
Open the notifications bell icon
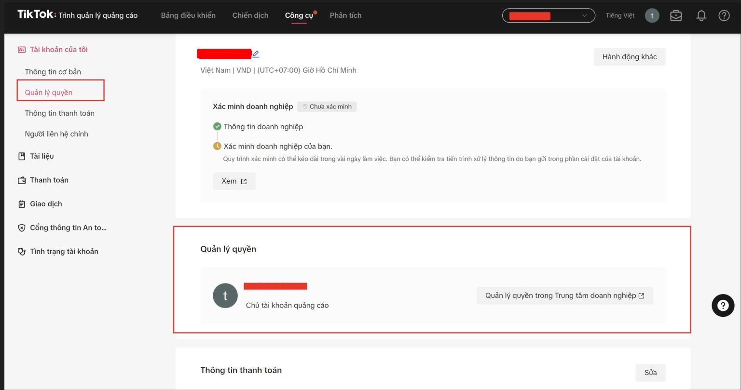[701, 15]
